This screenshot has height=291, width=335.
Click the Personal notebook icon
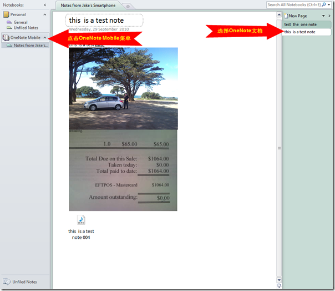click(x=6, y=14)
